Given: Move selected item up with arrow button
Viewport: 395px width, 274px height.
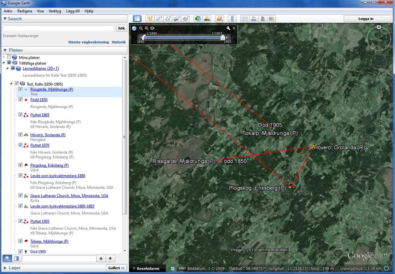Looking at the screenshot, I should coord(101,259).
